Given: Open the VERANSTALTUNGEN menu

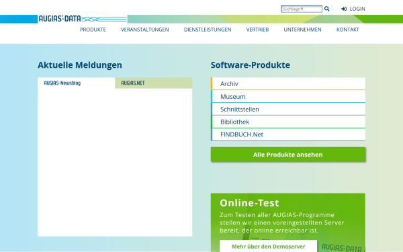Looking at the screenshot, I should [145, 30].
